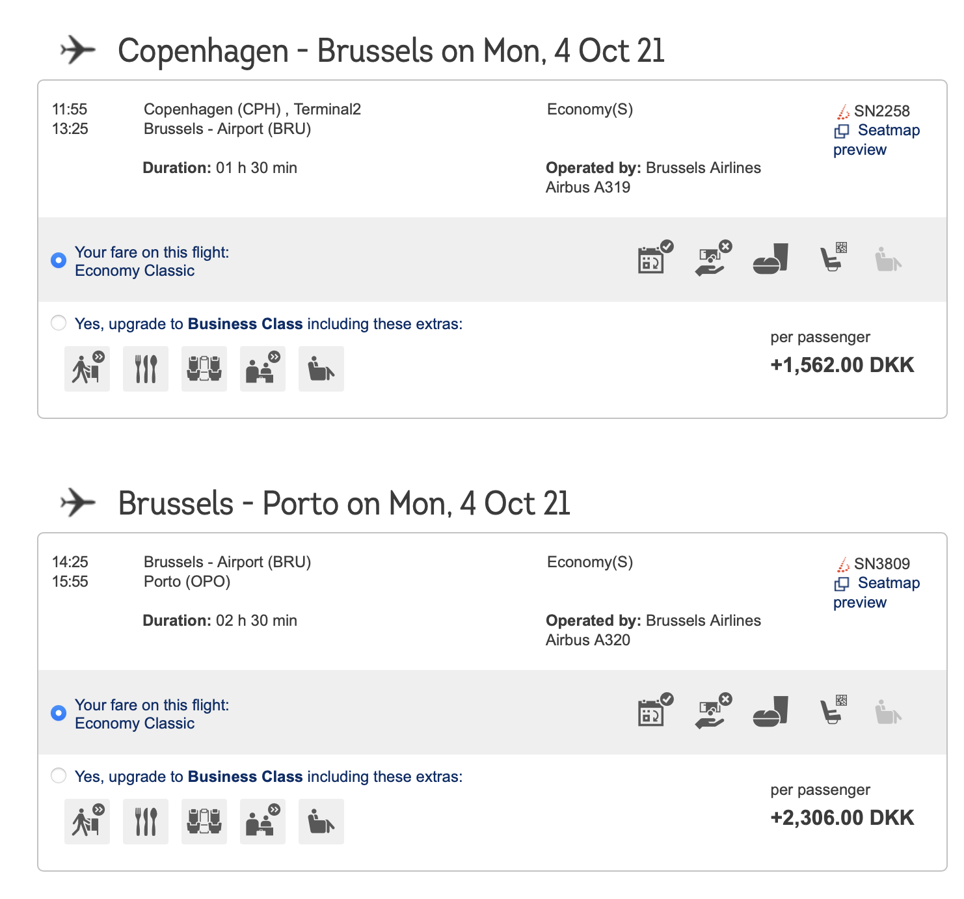Click lounge armchair icon under Brussels-Porto upgrade
This screenshot has height=899, width=964.
pyautogui.click(x=321, y=822)
